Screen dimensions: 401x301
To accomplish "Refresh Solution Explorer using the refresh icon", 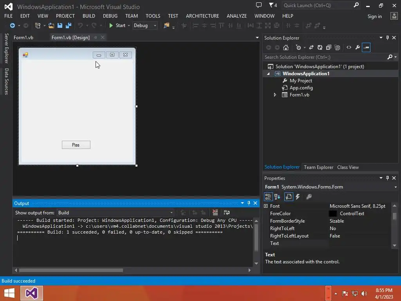I will tap(320, 47).
